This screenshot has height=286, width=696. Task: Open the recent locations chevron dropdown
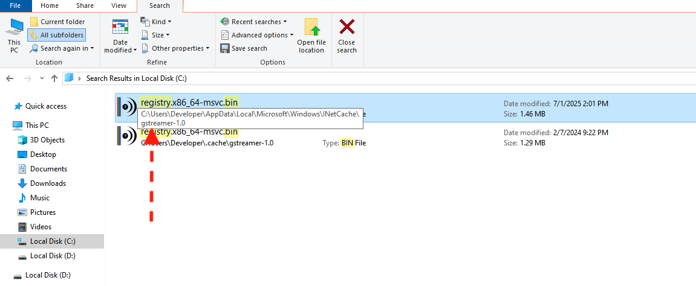pyautogui.click(x=42, y=78)
